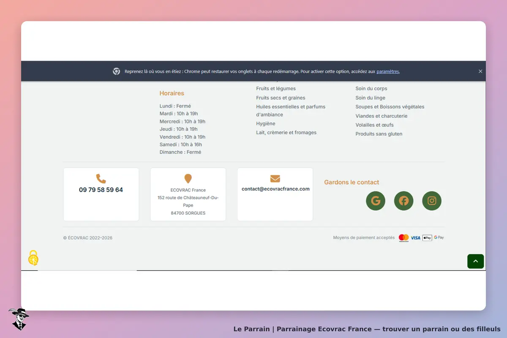This screenshot has height=338, width=507.
Task: Open Soupes et Boissons végétales category
Action: 390,106
